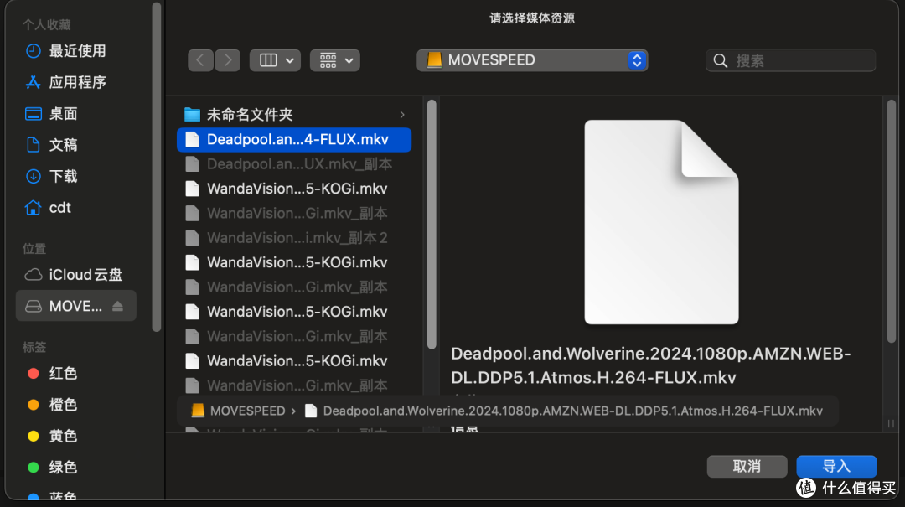905x507 pixels.
Task: Click MOVESPEED in the bottom path bar
Action: point(239,411)
